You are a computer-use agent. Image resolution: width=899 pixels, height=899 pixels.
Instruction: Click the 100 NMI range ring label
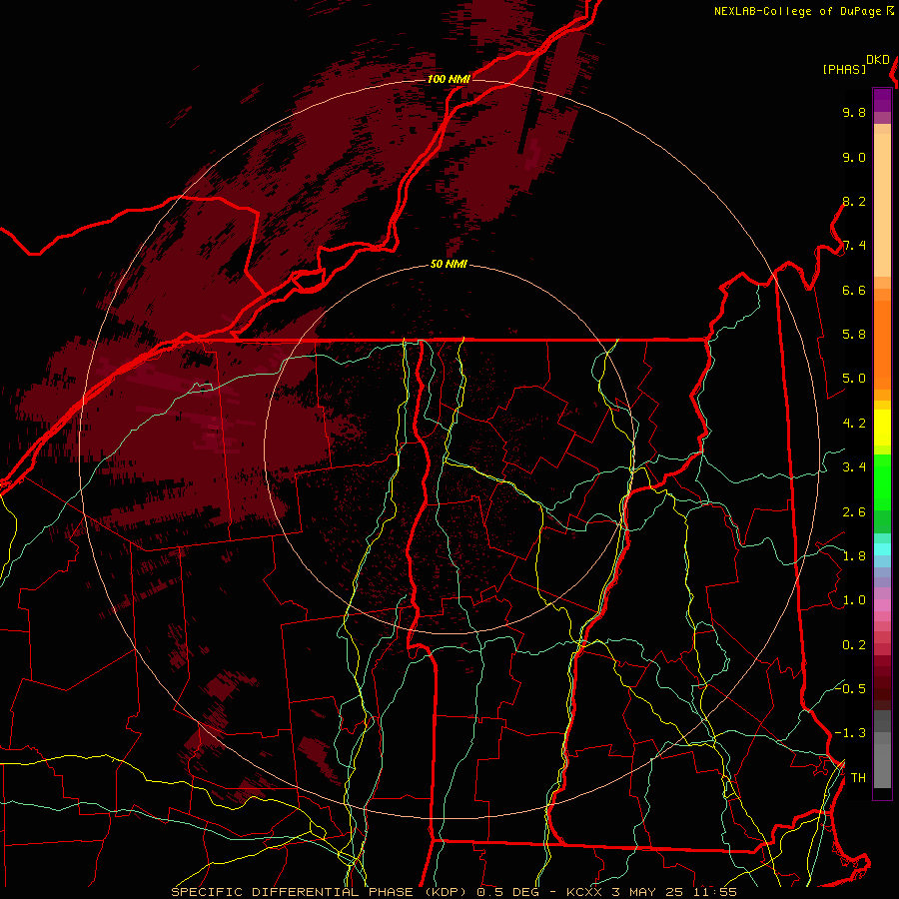tap(449, 79)
